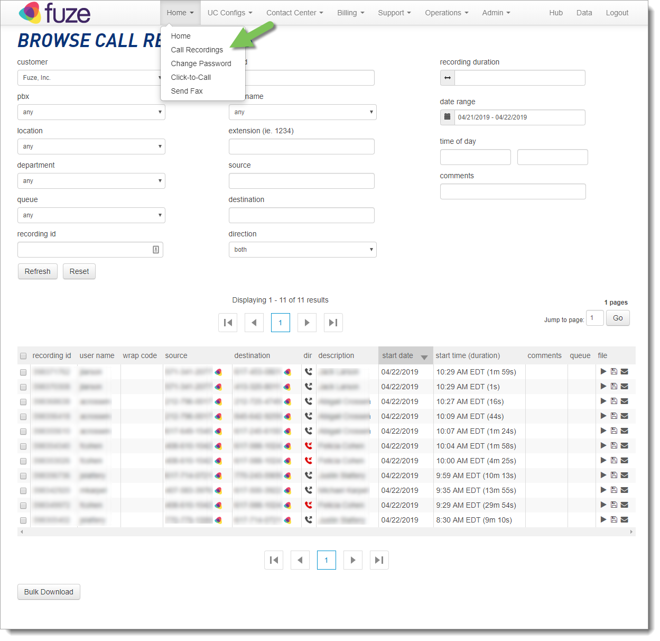This screenshot has width=660, height=641.
Task: Click the extension input field
Action: click(x=301, y=146)
